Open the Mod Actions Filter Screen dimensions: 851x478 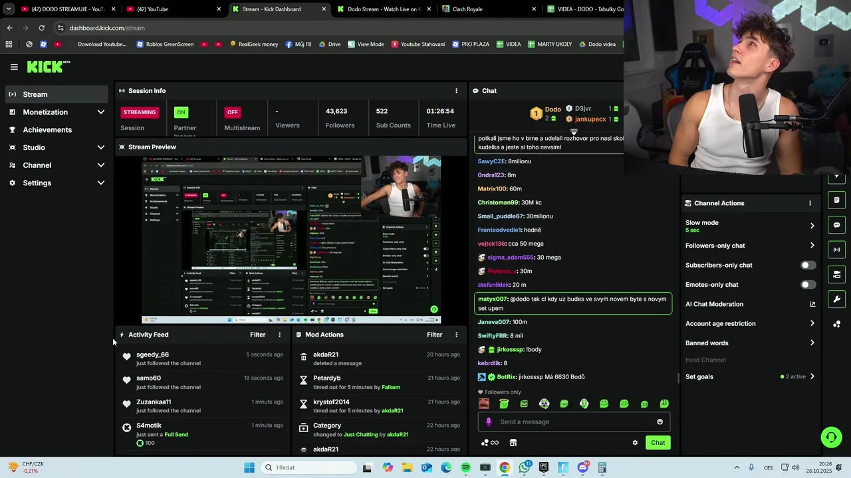(x=434, y=335)
